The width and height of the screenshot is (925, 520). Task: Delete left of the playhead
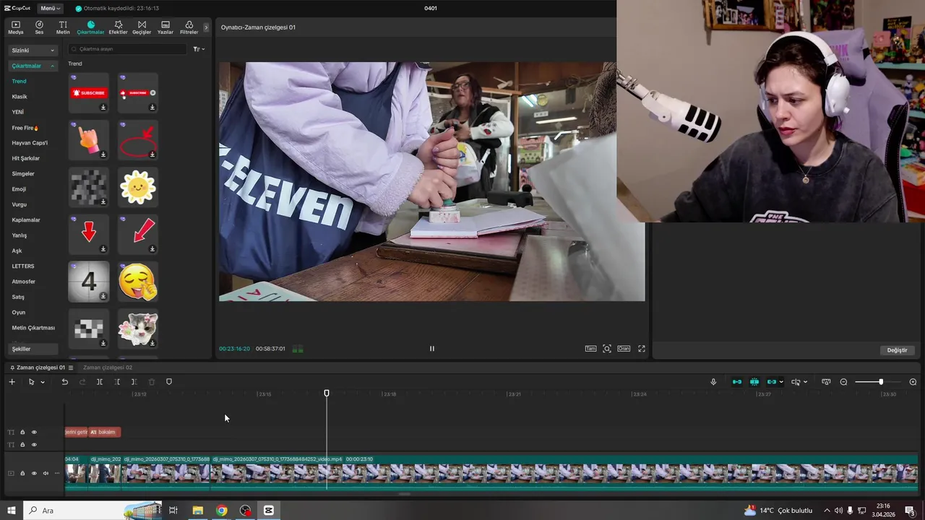point(117,382)
